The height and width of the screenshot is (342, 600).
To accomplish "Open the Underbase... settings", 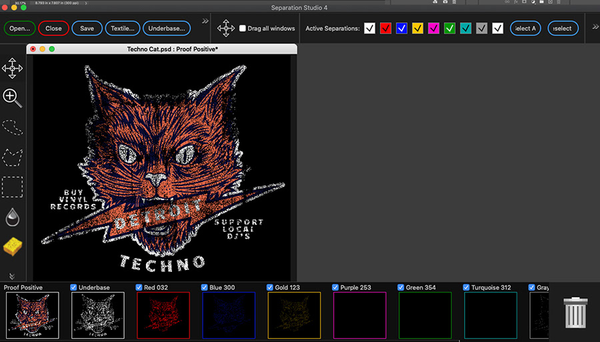I will [167, 28].
